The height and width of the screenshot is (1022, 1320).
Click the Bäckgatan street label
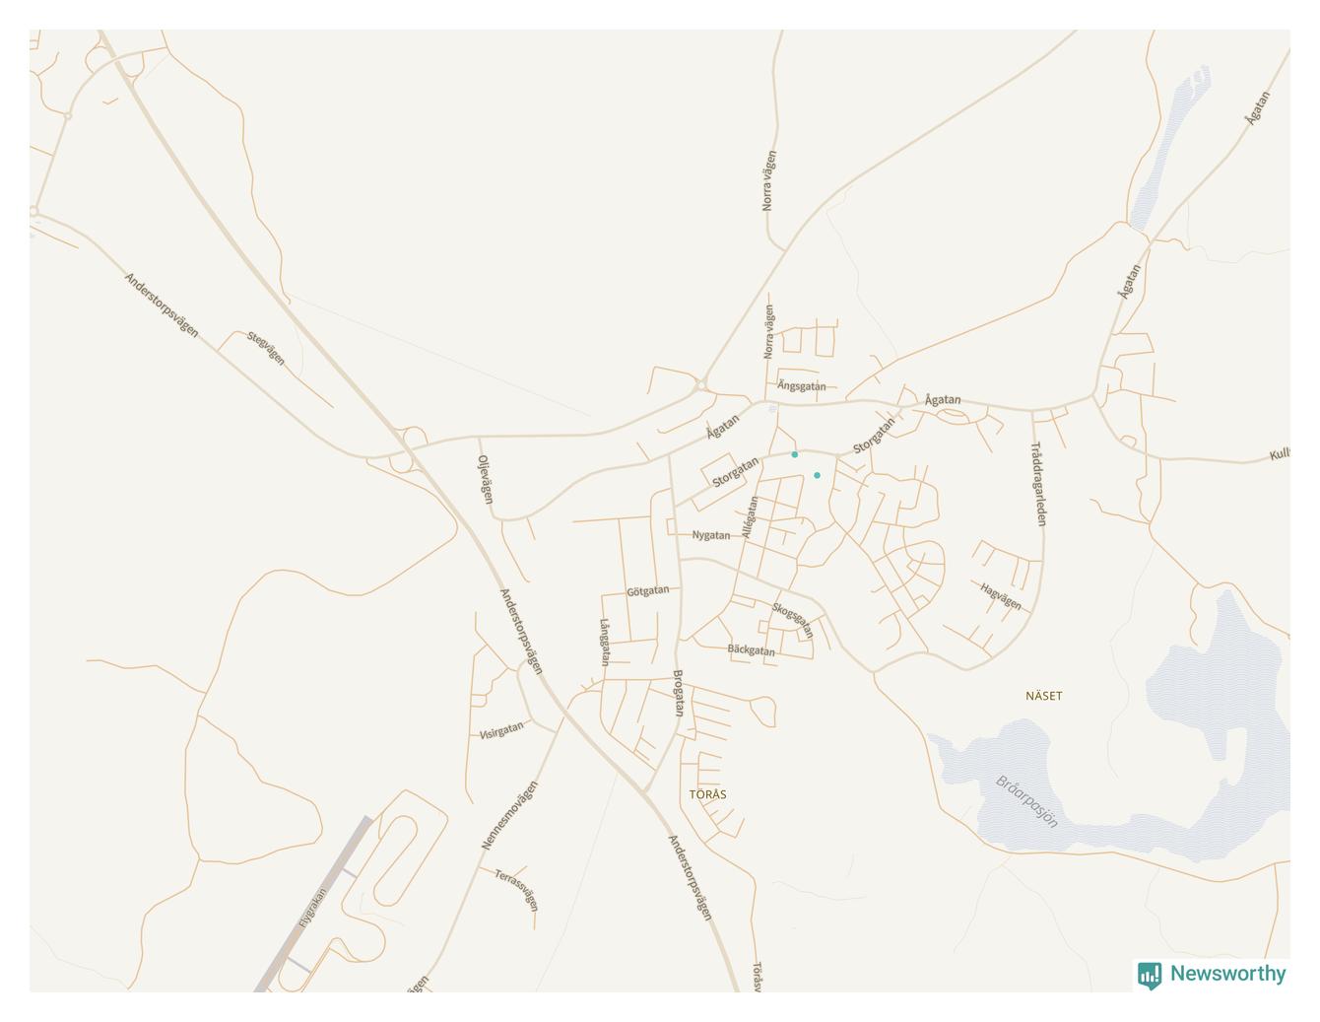coord(752,650)
